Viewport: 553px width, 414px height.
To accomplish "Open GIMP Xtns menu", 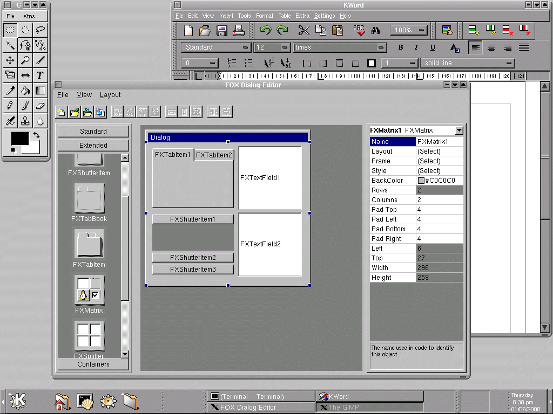I will (29, 16).
